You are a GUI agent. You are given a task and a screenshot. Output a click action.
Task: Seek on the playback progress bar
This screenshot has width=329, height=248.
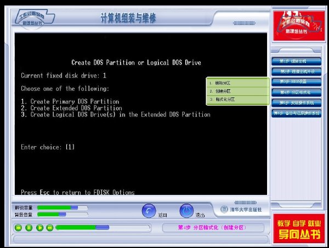(103, 228)
